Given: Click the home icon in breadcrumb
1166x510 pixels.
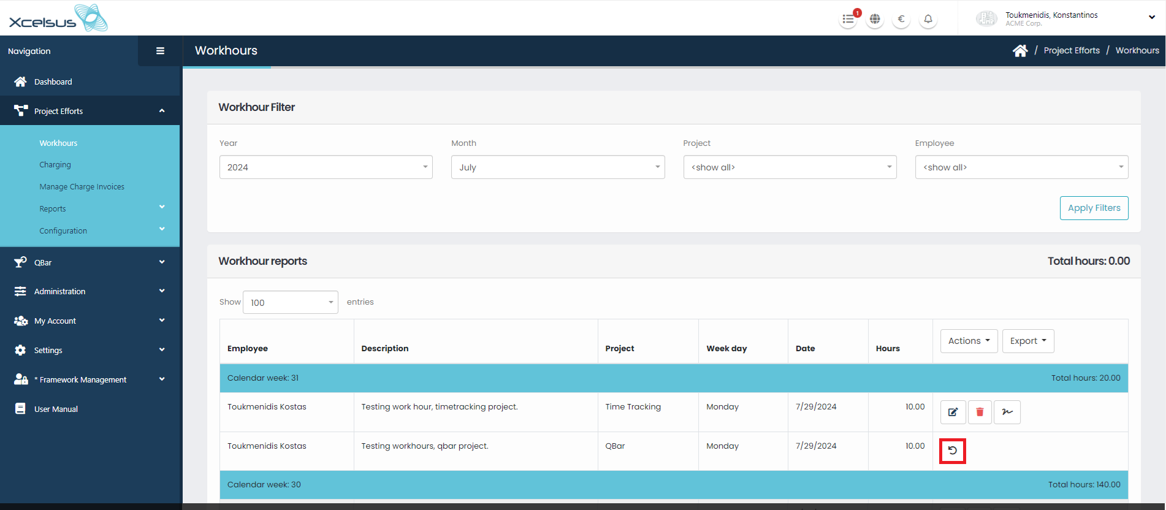Looking at the screenshot, I should (1020, 51).
